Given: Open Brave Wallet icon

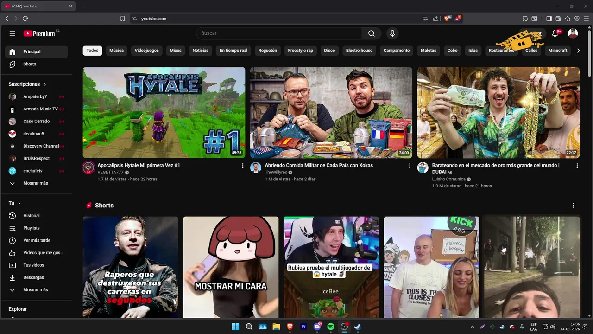Looking at the screenshot, I should (558, 19).
